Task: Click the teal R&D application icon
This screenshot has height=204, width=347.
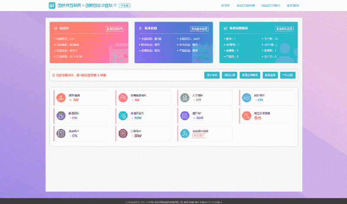Action: 123,115
